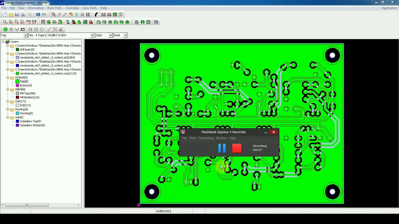Click the D IN import icon
This screenshot has width=399, height=224.
pos(17,22)
